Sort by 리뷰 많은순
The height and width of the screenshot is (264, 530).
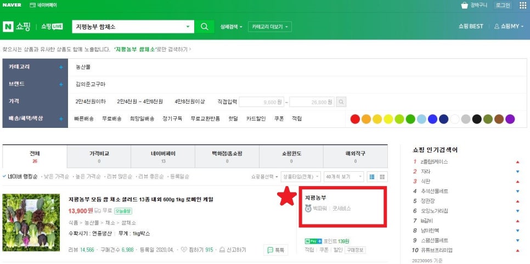[118, 176]
